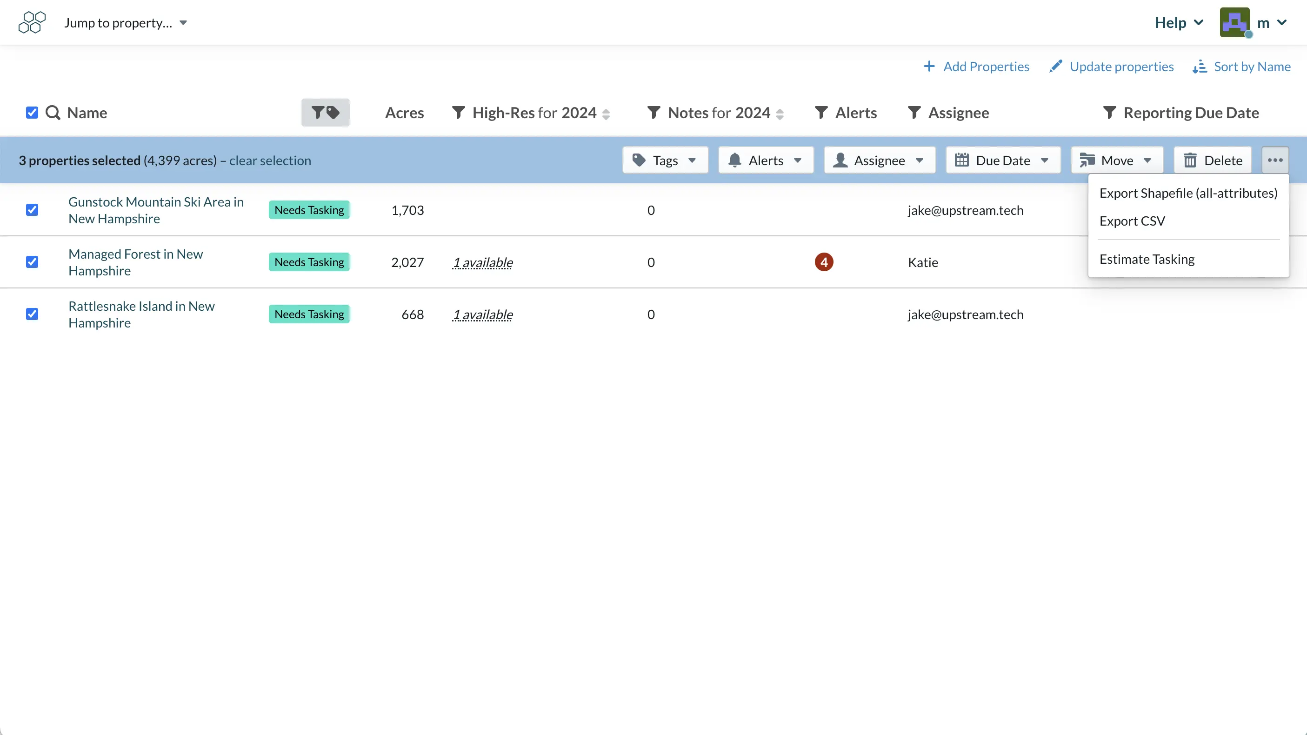Click the pencil icon for Update properties
Viewport: 1307px width, 735px height.
click(x=1056, y=67)
